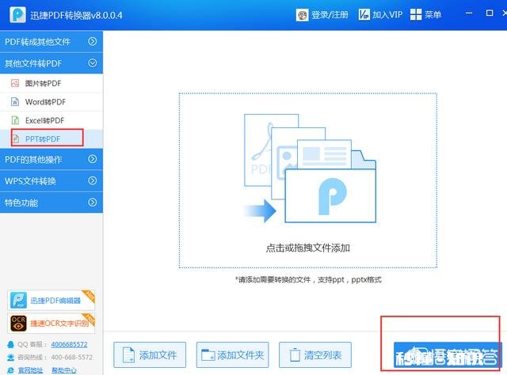Open 加入VIP option
Image resolution: width=507 pixels, height=375 pixels.
[387, 15]
